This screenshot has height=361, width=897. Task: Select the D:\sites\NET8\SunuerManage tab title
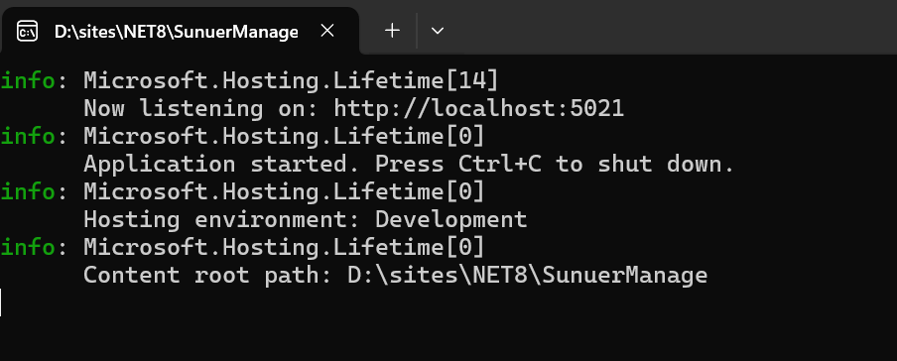click(x=176, y=32)
